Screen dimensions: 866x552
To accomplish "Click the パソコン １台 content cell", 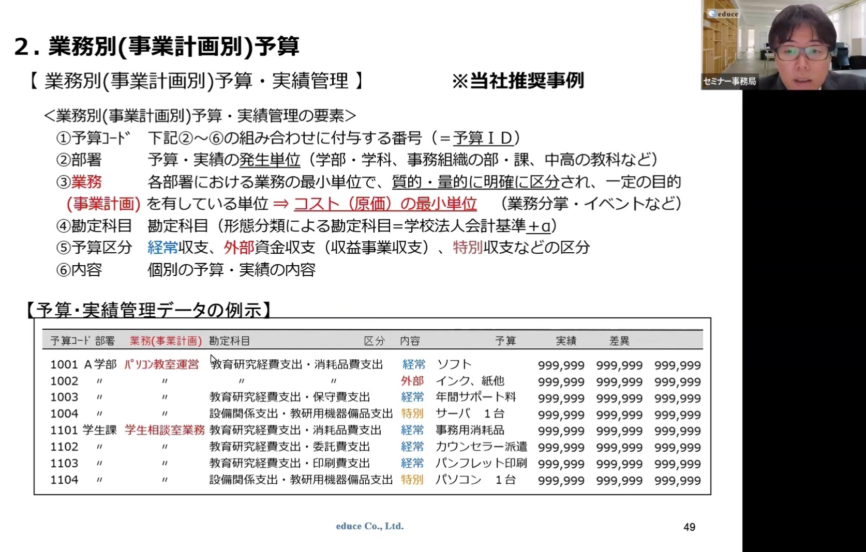I will click(475, 480).
